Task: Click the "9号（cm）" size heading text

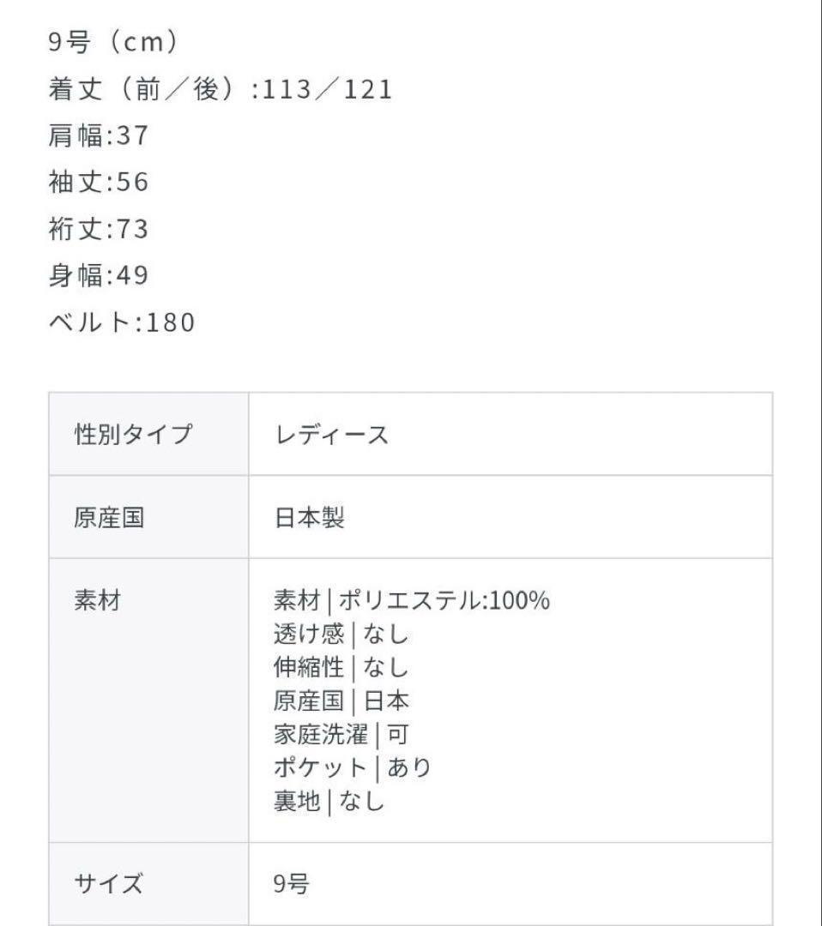Action: tap(112, 43)
